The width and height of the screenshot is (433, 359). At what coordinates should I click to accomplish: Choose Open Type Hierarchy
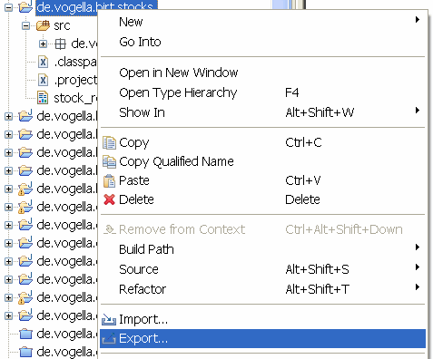pyautogui.click(x=262, y=92)
